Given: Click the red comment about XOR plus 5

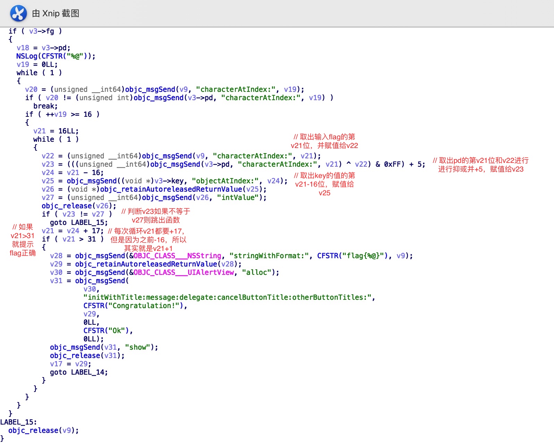Looking at the screenshot, I should point(480,165).
